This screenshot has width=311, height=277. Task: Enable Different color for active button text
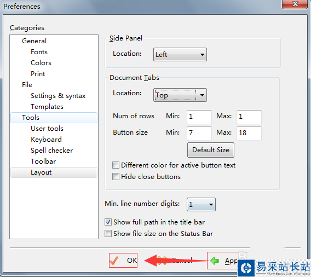point(116,165)
